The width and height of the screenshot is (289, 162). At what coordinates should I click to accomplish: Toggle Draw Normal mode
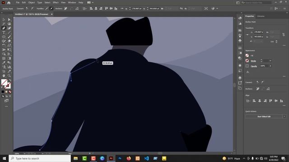tap(3, 96)
